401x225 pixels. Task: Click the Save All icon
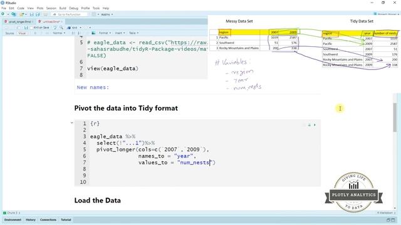tap(38, 14)
